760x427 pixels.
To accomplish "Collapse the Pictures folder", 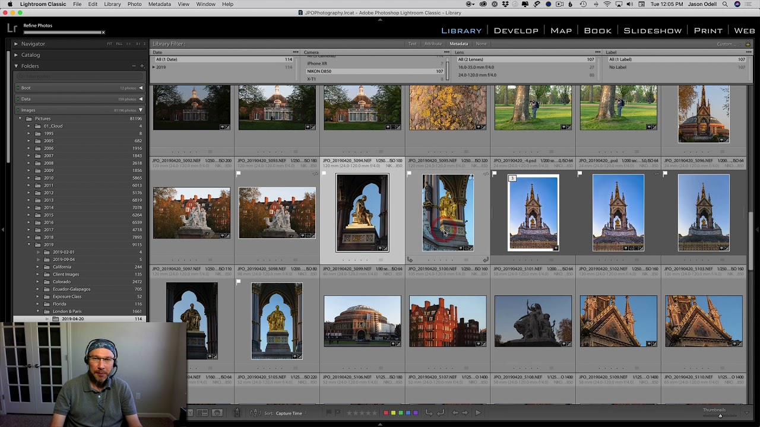I will click(x=20, y=119).
